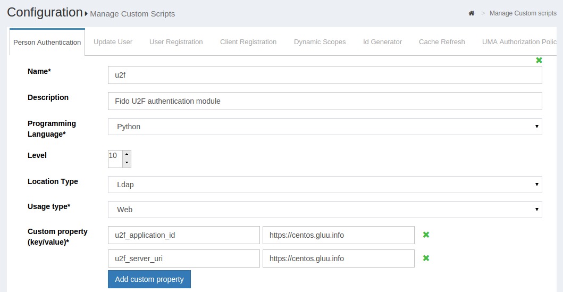This screenshot has height=292, width=563.
Task: Click the Description text field
Action: [324, 101]
